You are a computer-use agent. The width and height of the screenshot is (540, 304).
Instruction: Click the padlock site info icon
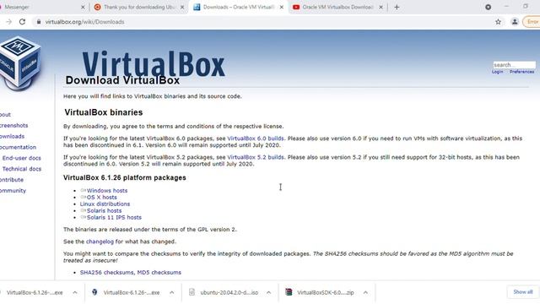(x=39, y=22)
